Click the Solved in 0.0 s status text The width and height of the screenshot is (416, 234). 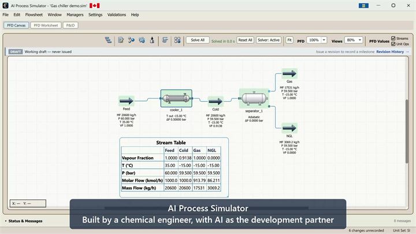pyautogui.click(x=223, y=42)
